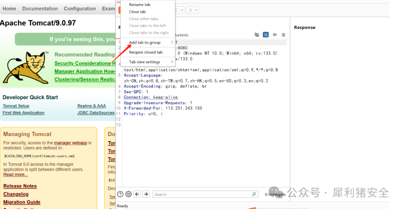This screenshot has width=402, height=209.
Task: Open First Web Application link
Action: coord(23,112)
